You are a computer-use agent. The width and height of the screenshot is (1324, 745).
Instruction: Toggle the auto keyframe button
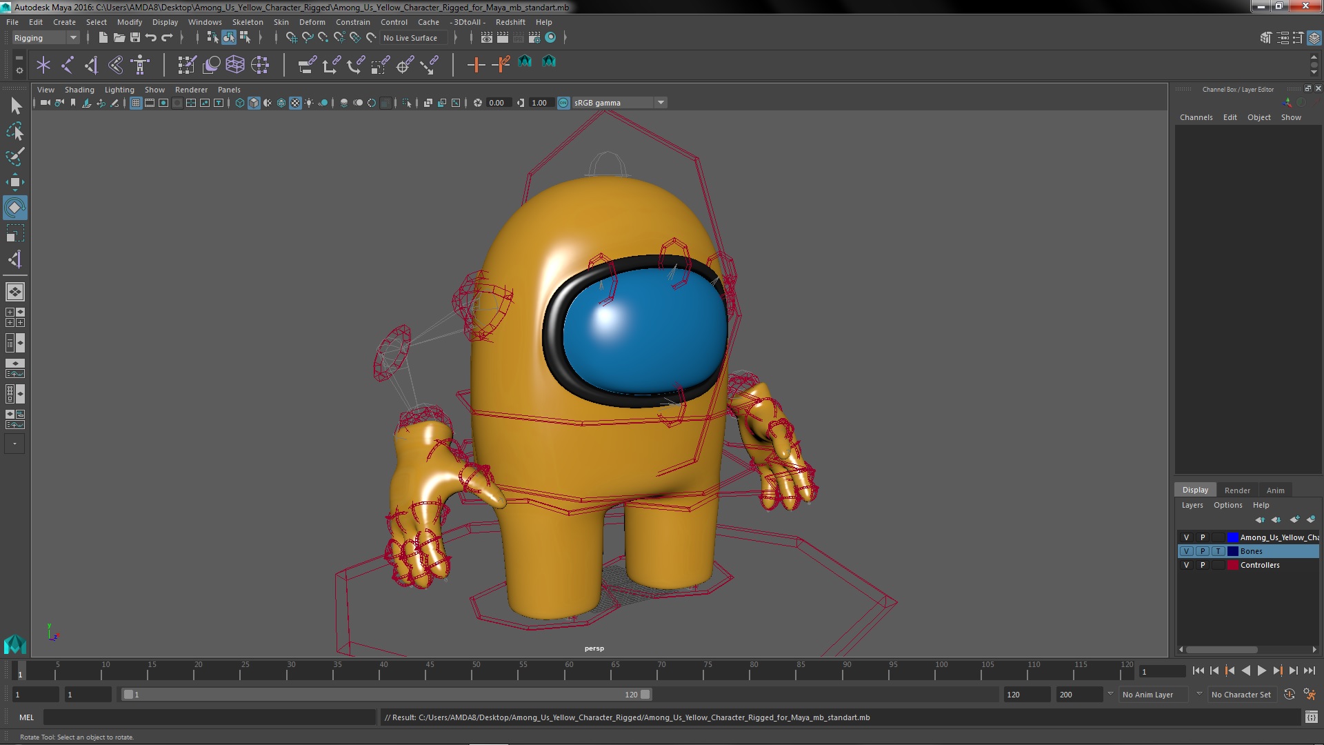coord(1289,695)
